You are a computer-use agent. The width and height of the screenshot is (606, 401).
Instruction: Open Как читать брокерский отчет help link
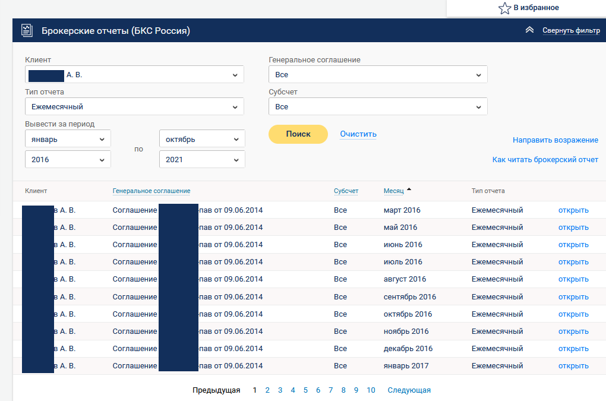(x=545, y=160)
